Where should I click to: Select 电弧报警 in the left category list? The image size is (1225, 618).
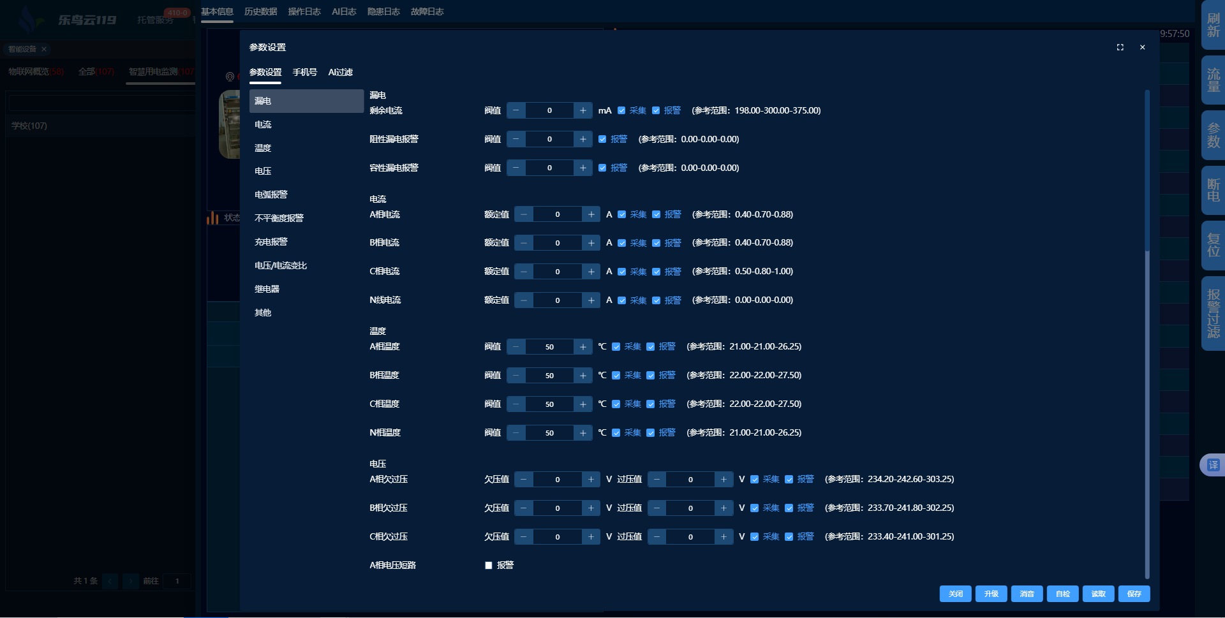coord(271,195)
